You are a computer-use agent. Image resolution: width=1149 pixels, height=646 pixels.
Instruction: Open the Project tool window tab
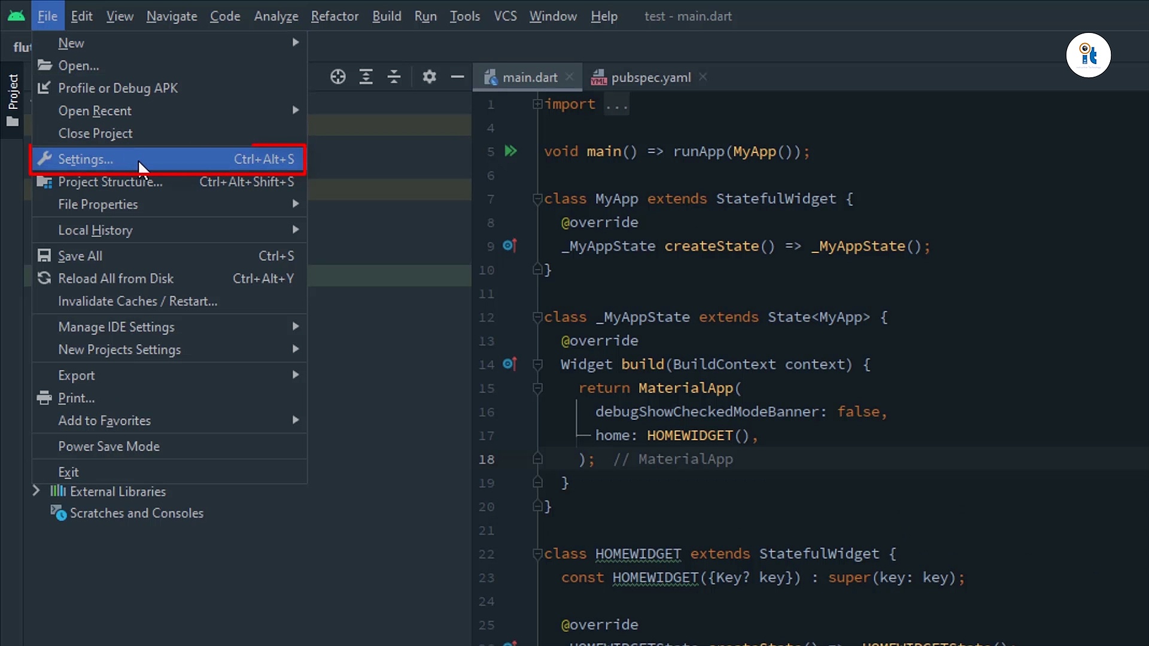point(13,100)
